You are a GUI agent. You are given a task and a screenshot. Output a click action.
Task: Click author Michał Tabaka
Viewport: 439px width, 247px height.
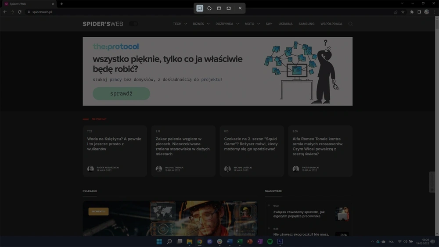(x=174, y=168)
